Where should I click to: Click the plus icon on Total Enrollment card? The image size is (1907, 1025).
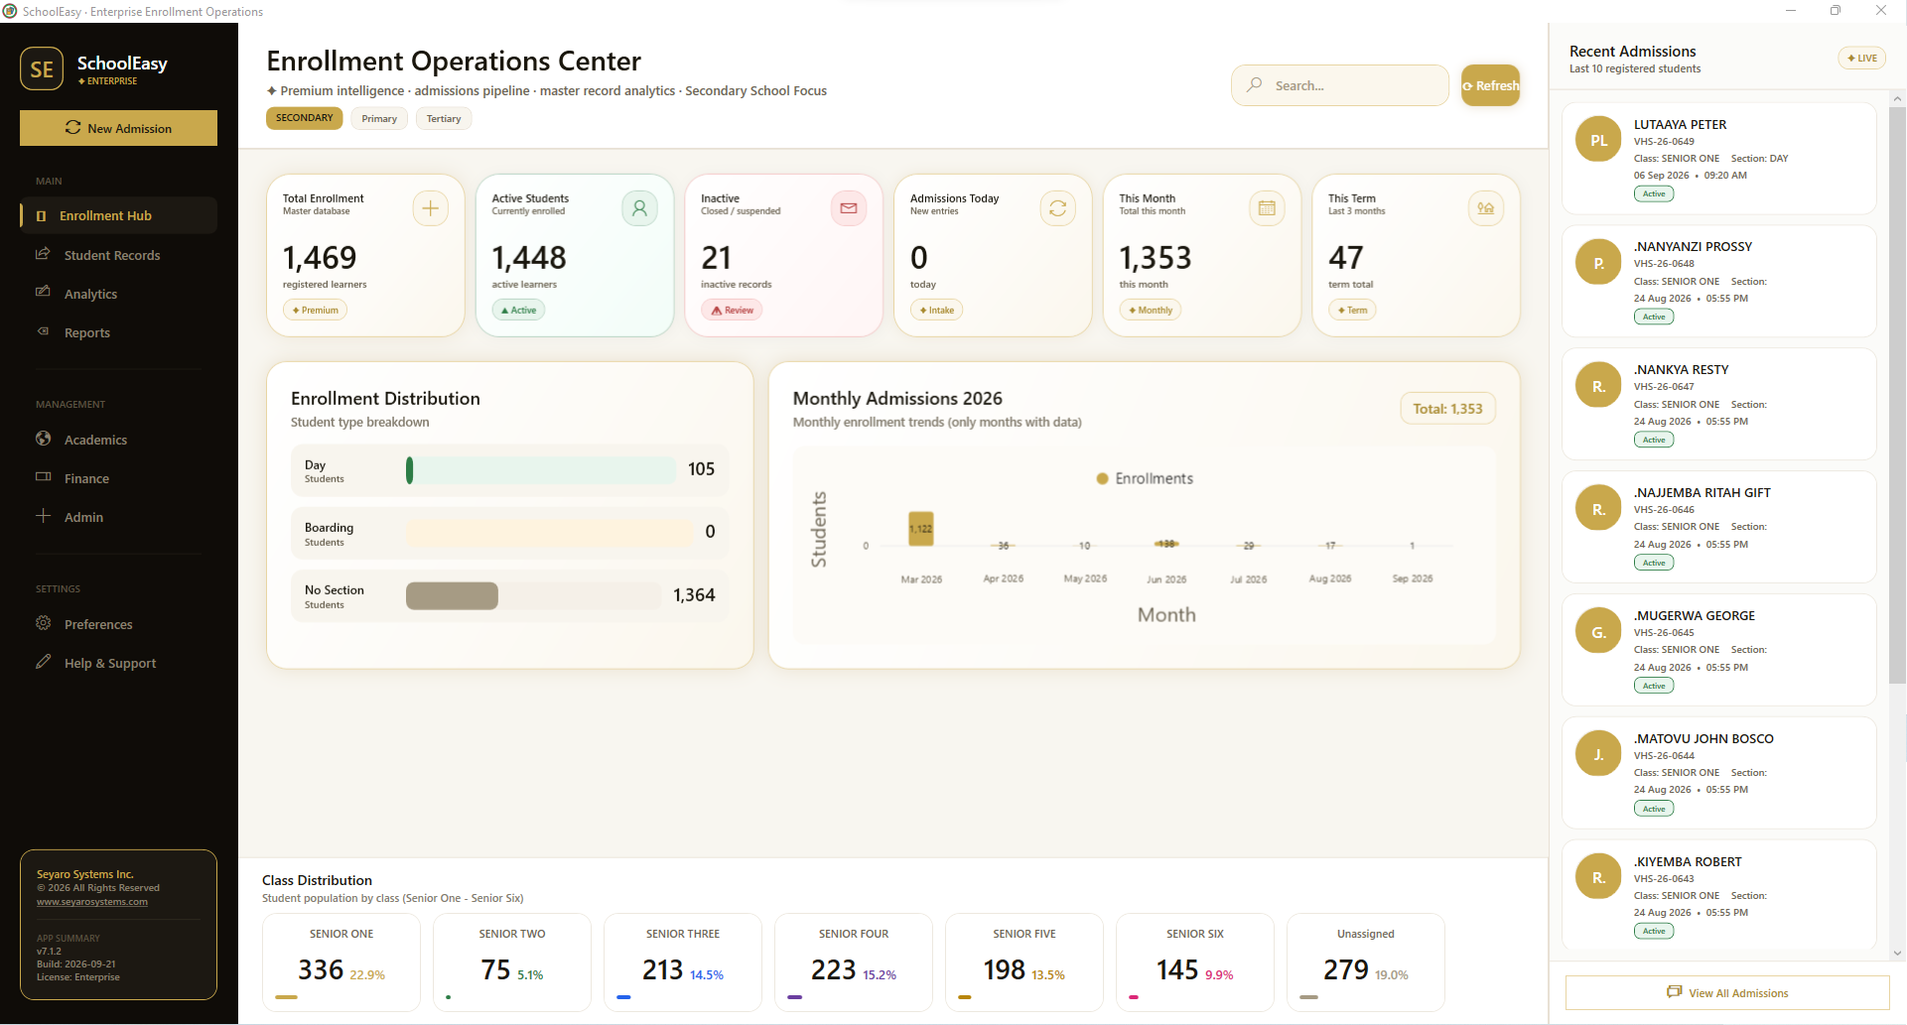tap(430, 208)
